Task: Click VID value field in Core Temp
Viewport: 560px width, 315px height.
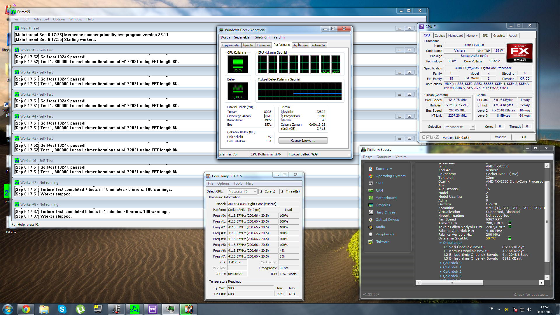Action: click(x=237, y=262)
